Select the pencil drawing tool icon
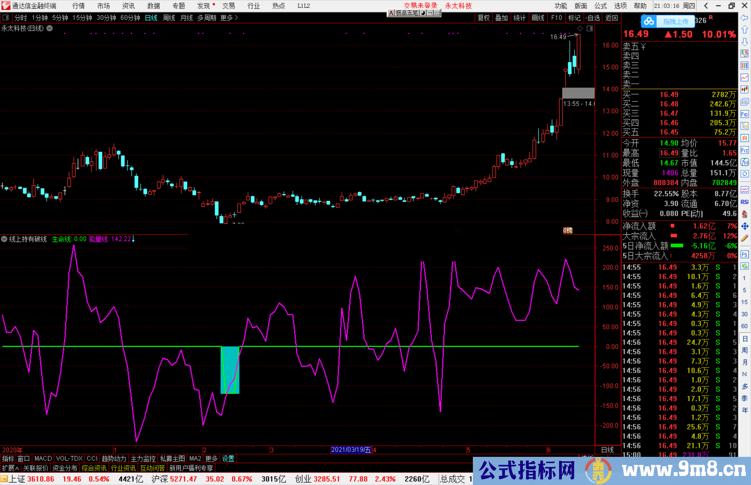 pyautogui.click(x=744, y=238)
